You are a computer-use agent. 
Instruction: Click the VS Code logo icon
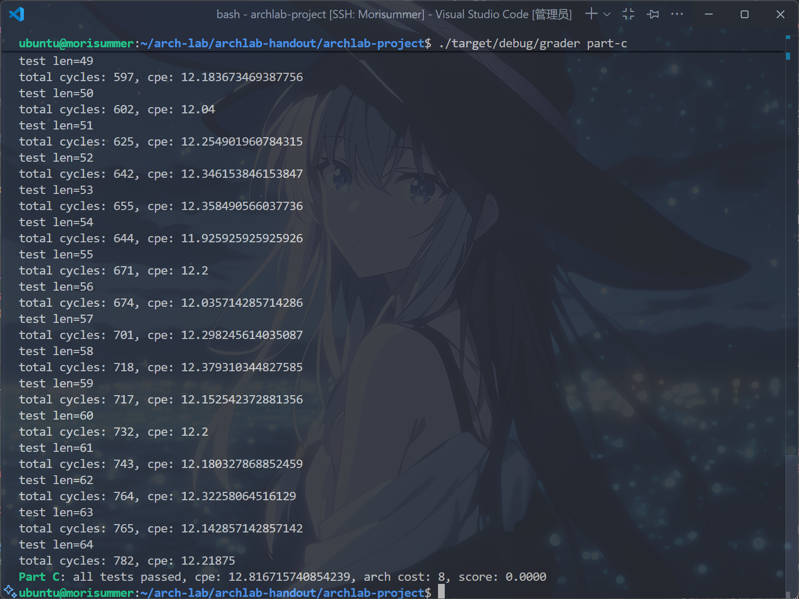(17, 14)
